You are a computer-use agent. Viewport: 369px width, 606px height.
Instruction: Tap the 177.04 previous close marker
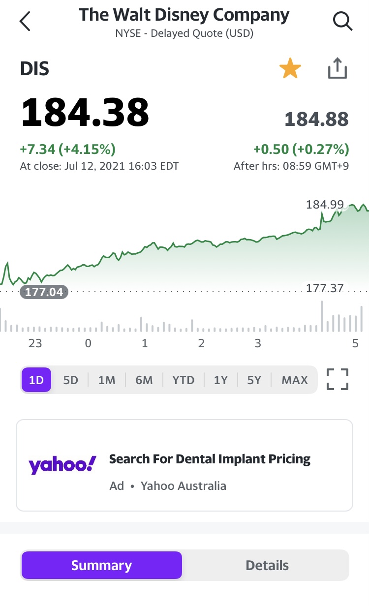click(44, 292)
